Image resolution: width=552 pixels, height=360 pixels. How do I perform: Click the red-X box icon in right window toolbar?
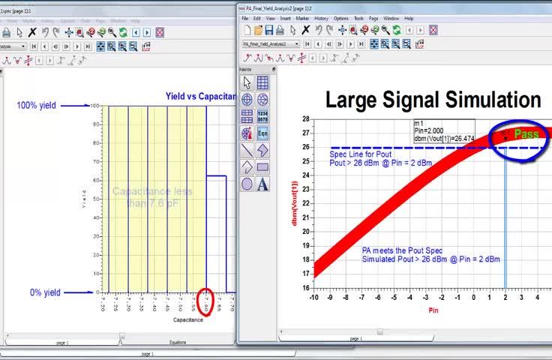click(433, 30)
